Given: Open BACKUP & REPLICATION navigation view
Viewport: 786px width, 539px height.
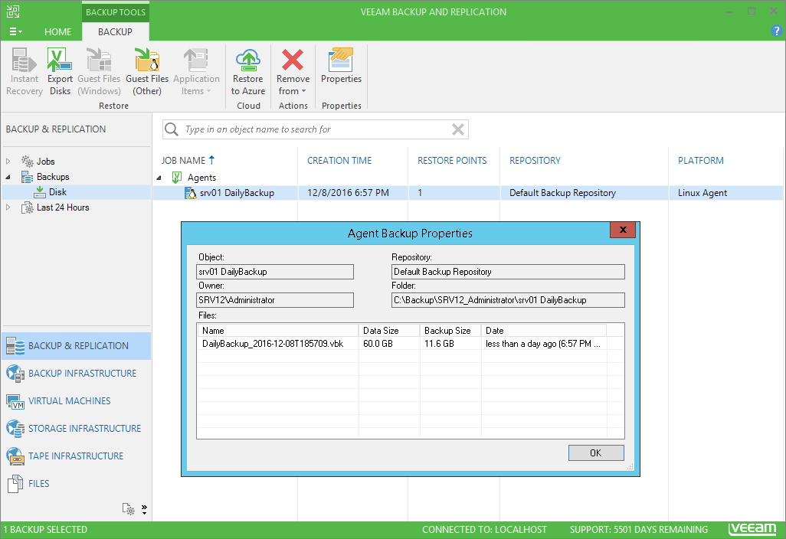Looking at the screenshot, I should [76, 345].
